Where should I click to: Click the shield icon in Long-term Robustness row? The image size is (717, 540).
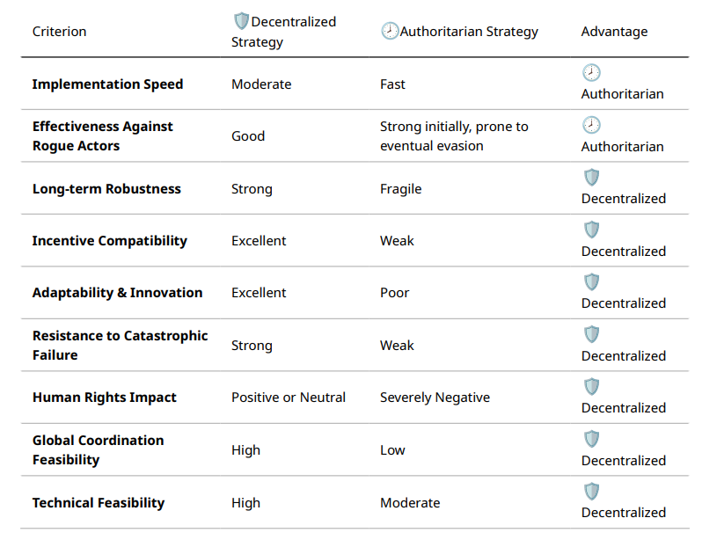click(591, 178)
